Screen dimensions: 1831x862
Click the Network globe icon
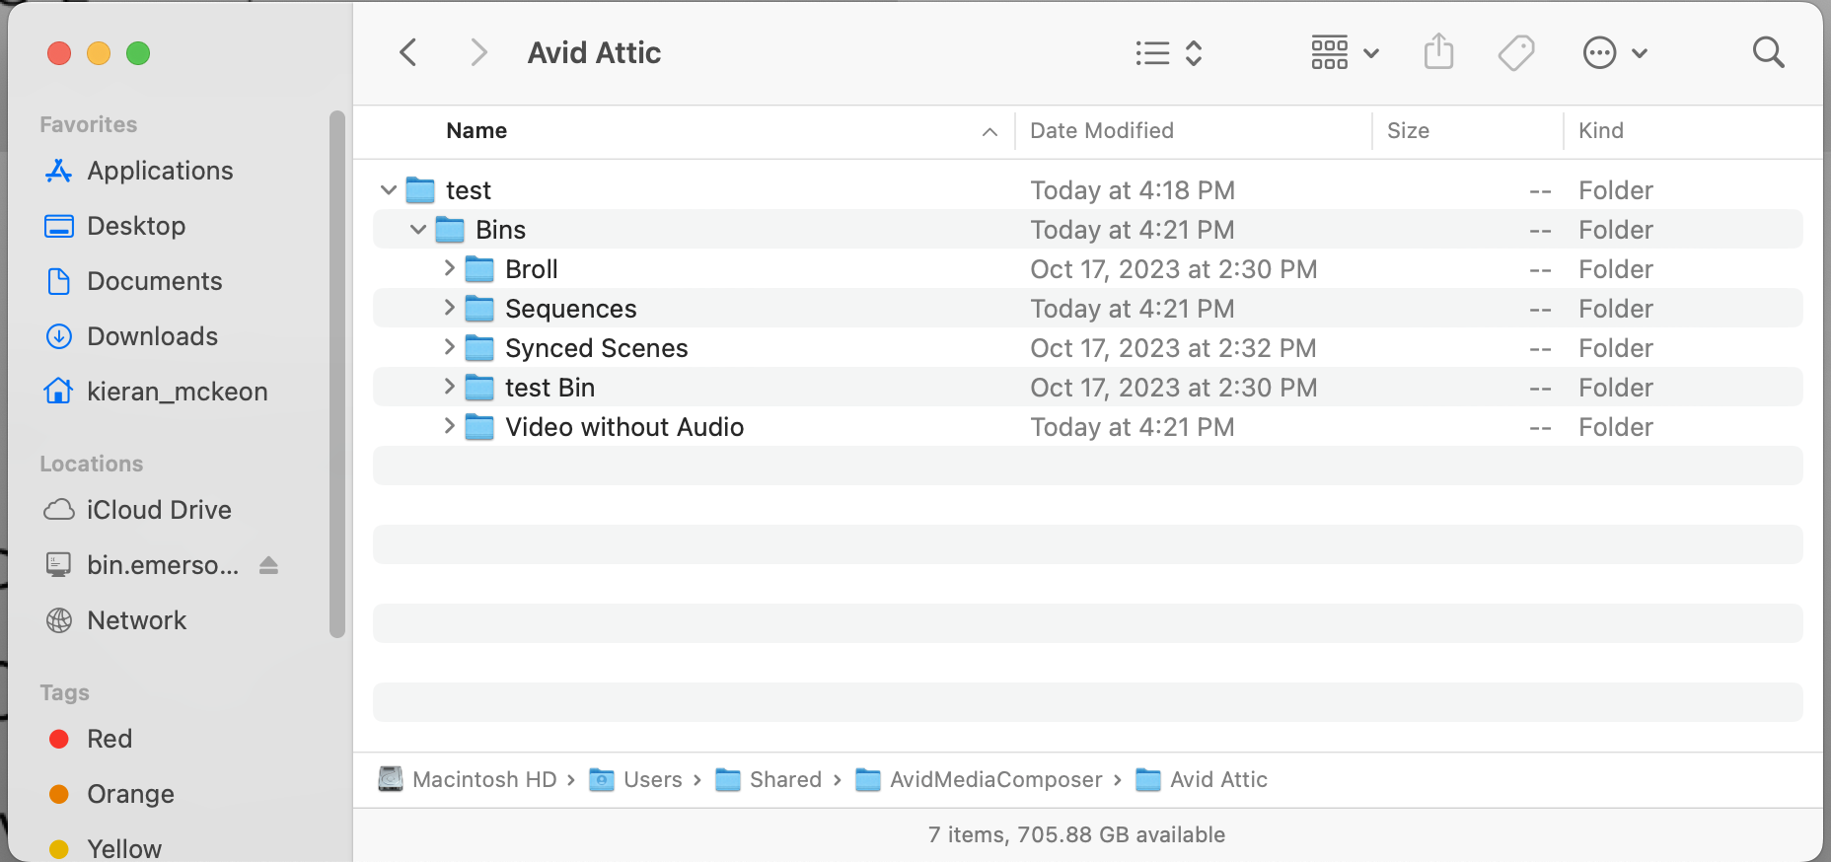coord(59,620)
